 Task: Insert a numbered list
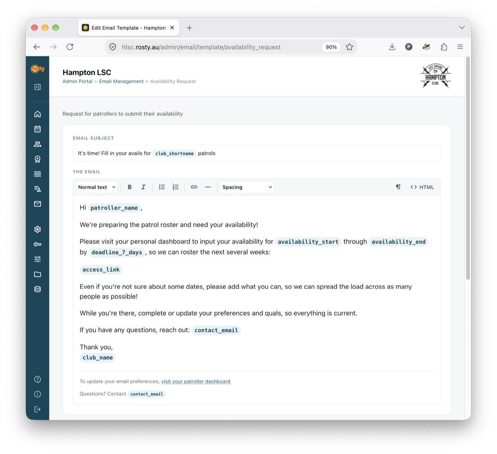[175, 187]
